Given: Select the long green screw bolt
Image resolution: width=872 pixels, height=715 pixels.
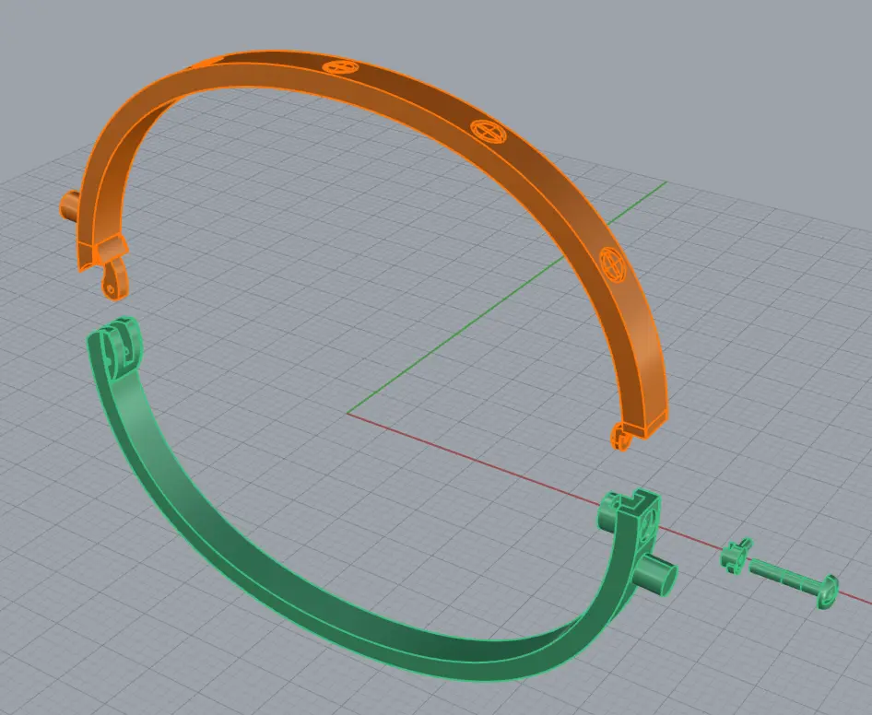Looking at the screenshot, I should [x=793, y=582].
